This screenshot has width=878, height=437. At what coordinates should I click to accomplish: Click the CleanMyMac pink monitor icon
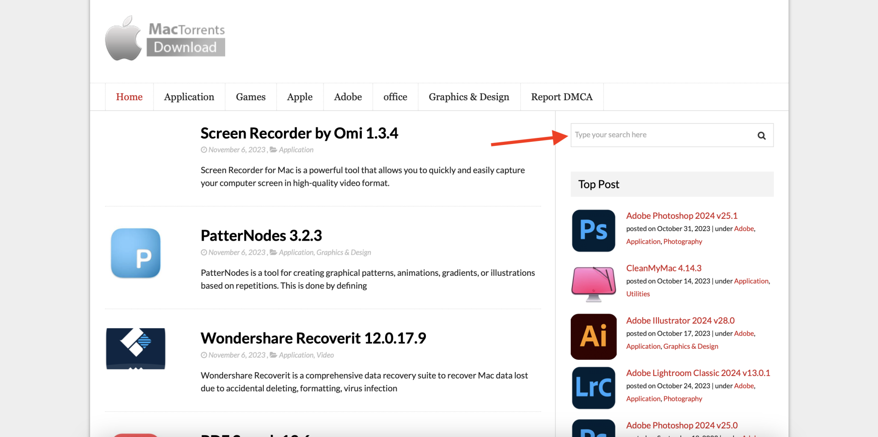(x=593, y=283)
